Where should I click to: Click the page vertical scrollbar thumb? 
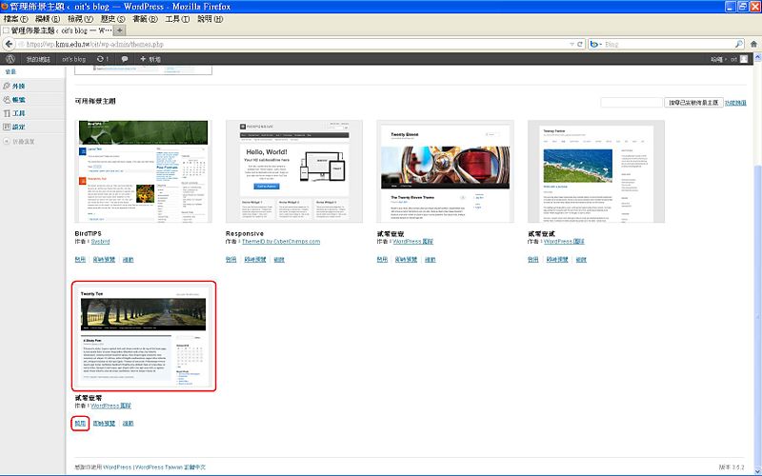click(757, 316)
